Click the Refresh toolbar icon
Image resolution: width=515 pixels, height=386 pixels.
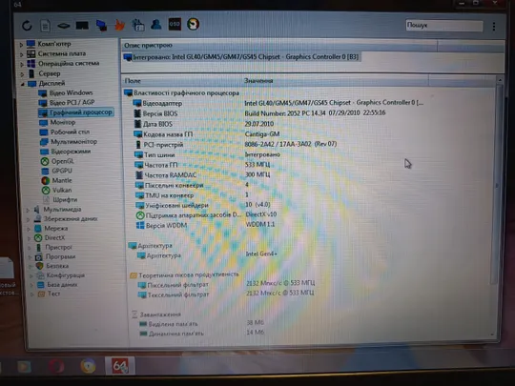tap(27, 26)
